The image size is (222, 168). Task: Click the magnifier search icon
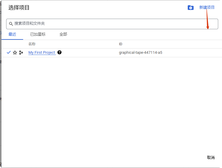click(x=11, y=24)
